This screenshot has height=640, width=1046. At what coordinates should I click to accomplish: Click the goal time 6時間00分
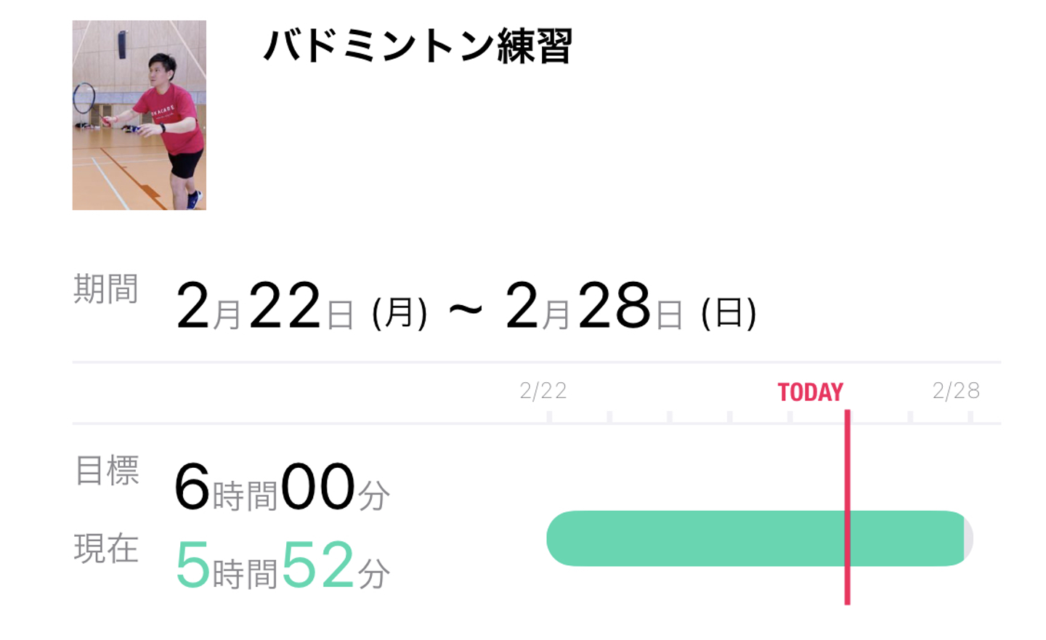pyautogui.click(x=282, y=488)
